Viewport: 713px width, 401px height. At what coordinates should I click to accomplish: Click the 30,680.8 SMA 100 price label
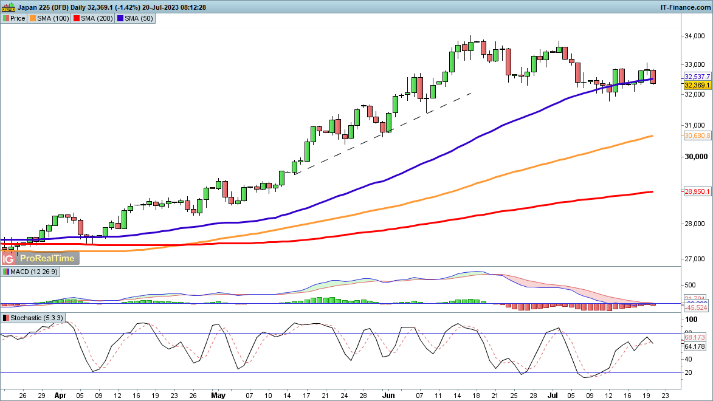click(697, 135)
